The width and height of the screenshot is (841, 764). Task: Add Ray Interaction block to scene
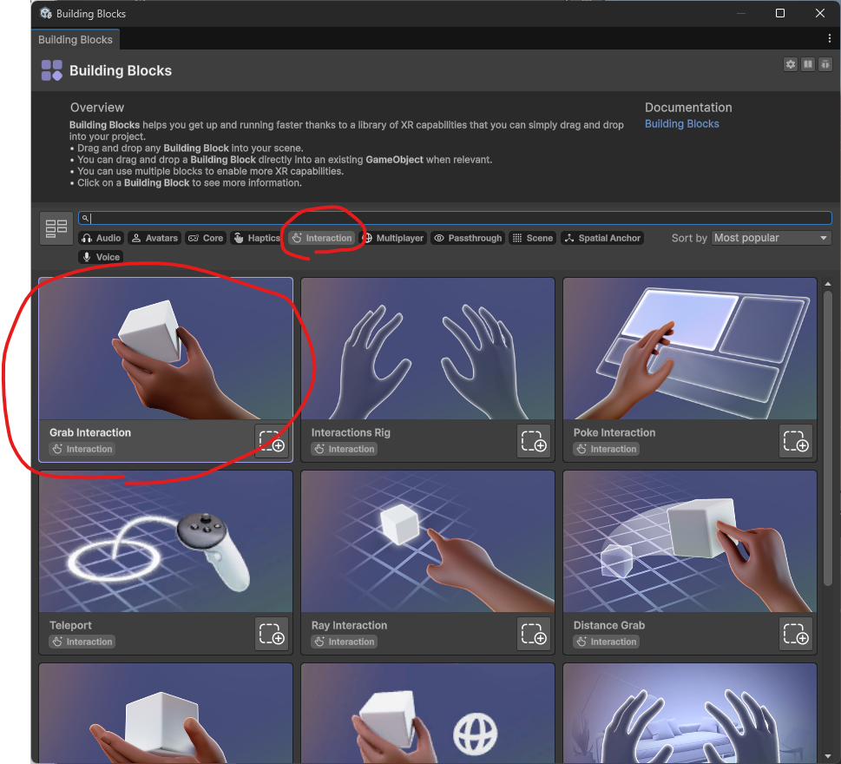534,634
